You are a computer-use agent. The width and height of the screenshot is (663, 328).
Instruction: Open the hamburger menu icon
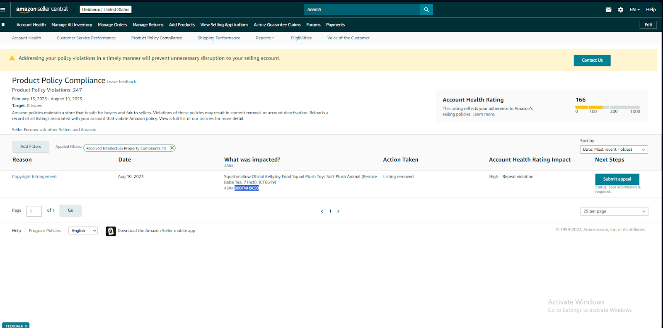[3, 10]
